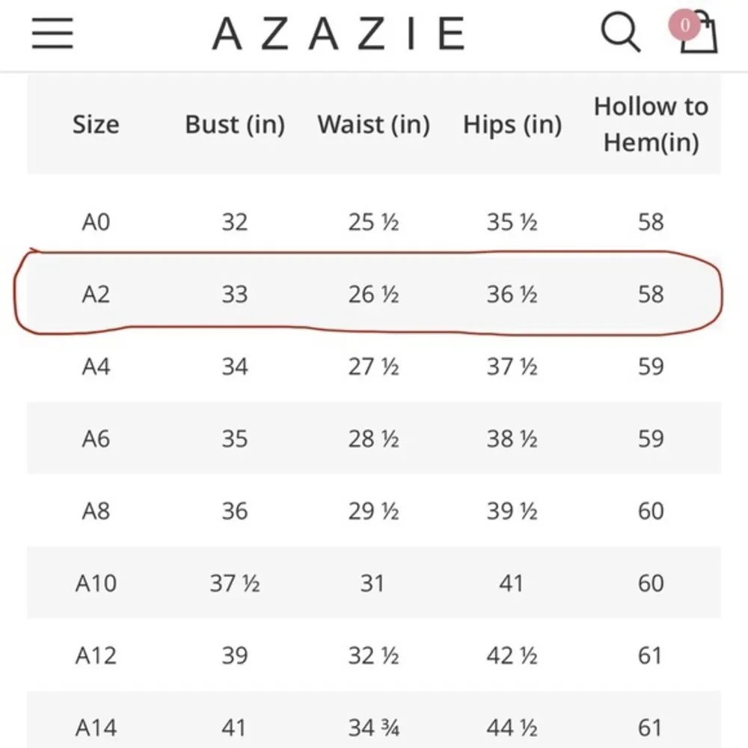Click the 34 ¾ waist value for A14
Image resolution: width=748 pixels, height=748 pixels.
(x=373, y=727)
